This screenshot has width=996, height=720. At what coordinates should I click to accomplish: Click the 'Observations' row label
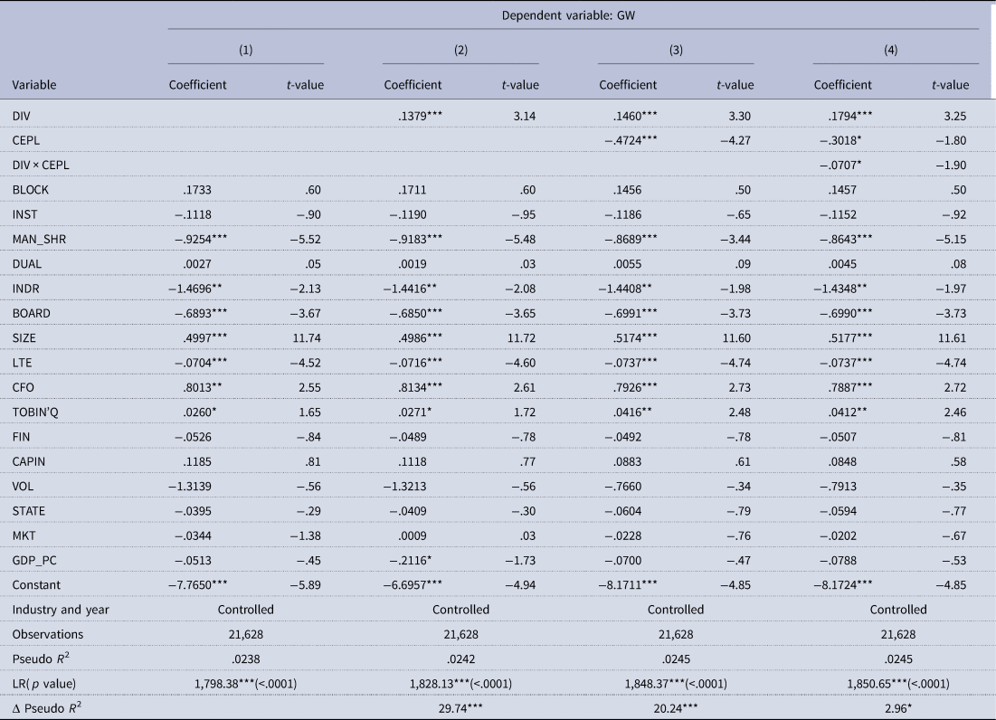47,634
